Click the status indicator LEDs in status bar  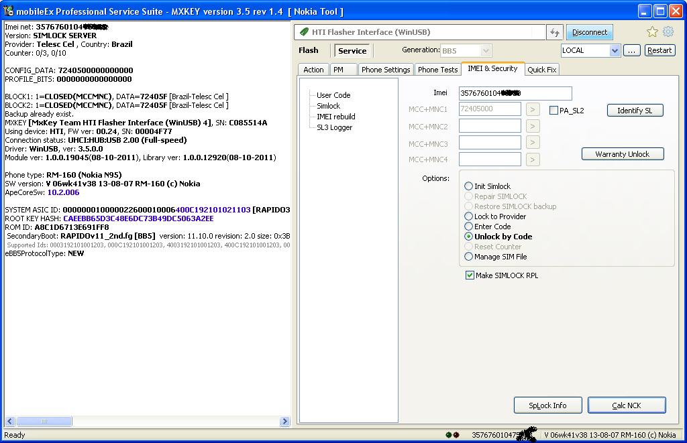click(452, 435)
